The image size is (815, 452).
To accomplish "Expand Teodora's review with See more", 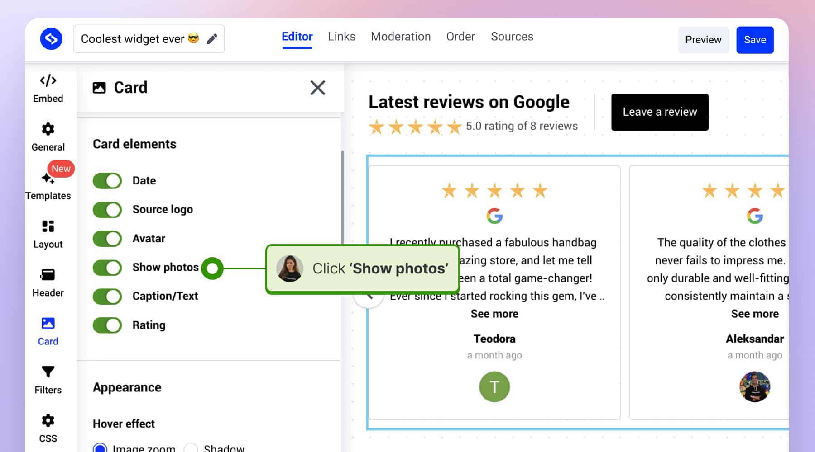I will 494,314.
